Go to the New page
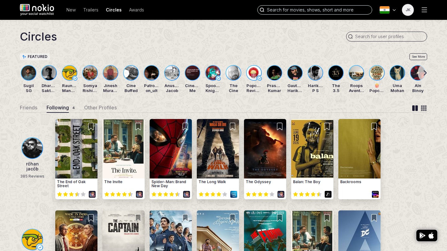 pyautogui.click(x=71, y=10)
